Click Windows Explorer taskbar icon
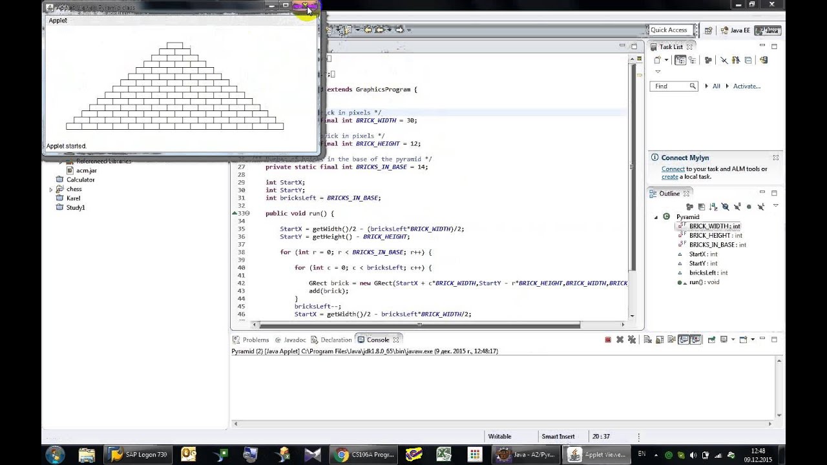Viewport: 827px width, 465px height. (87, 455)
